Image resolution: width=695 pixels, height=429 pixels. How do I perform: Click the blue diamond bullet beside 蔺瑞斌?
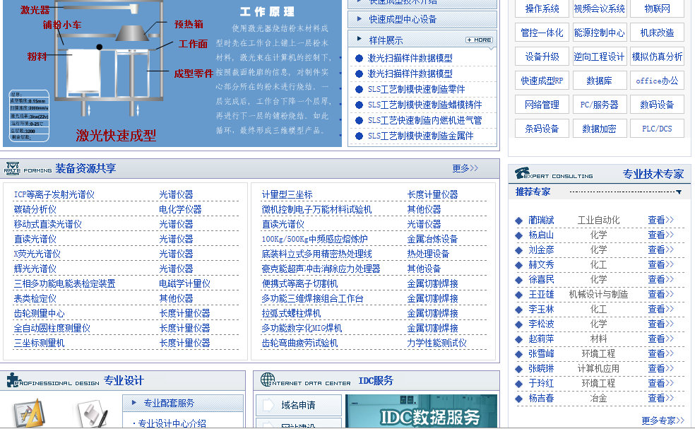point(519,221)
